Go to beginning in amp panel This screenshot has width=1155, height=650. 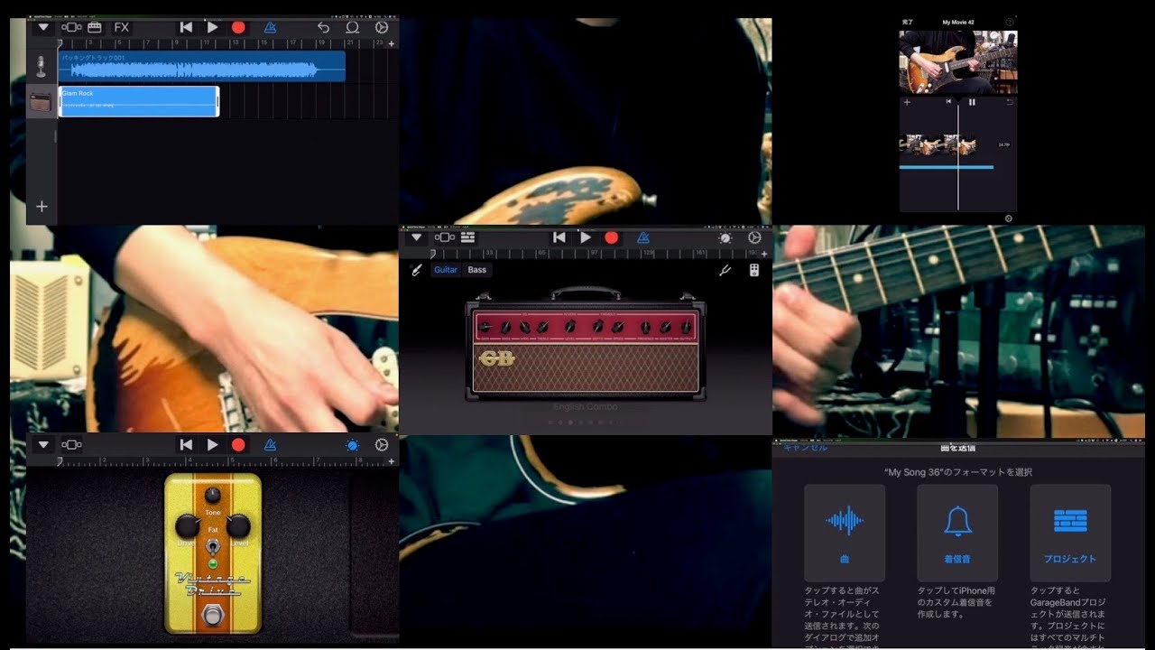tap(559, 237)
